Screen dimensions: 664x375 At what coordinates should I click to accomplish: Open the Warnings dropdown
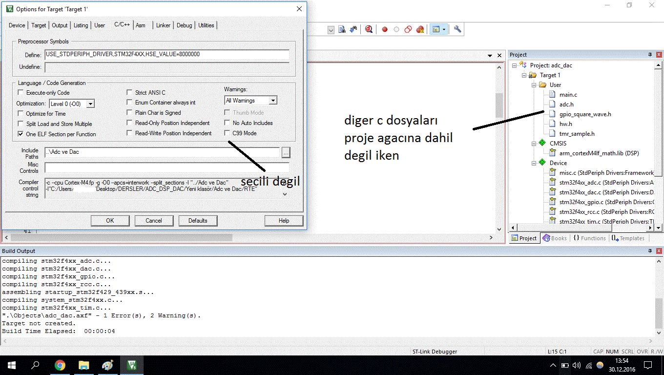click(x=273, y=101)
